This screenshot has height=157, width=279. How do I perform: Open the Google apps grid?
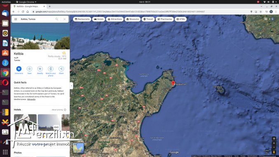[266, 19]
